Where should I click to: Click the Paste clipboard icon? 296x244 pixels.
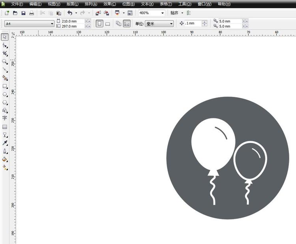59,13
